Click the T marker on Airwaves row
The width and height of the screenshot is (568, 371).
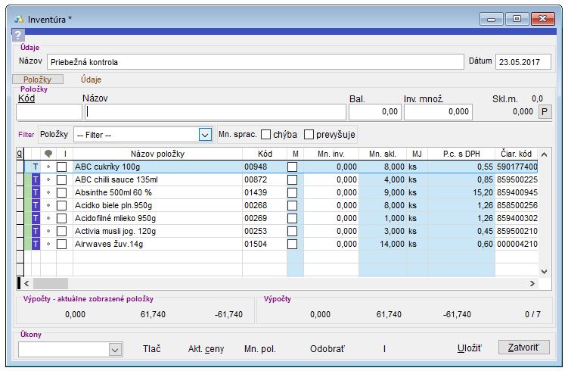click(x=35, y=244)
